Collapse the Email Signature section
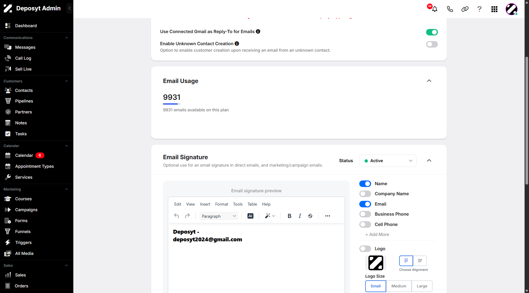The width and height of the screenshot is (529, 293). [x=429, y=161]
